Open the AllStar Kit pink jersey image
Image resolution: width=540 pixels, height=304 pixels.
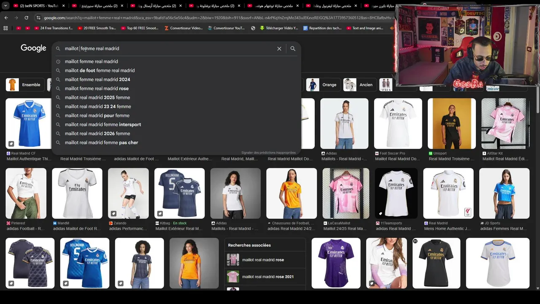click(x=505, y=123)
